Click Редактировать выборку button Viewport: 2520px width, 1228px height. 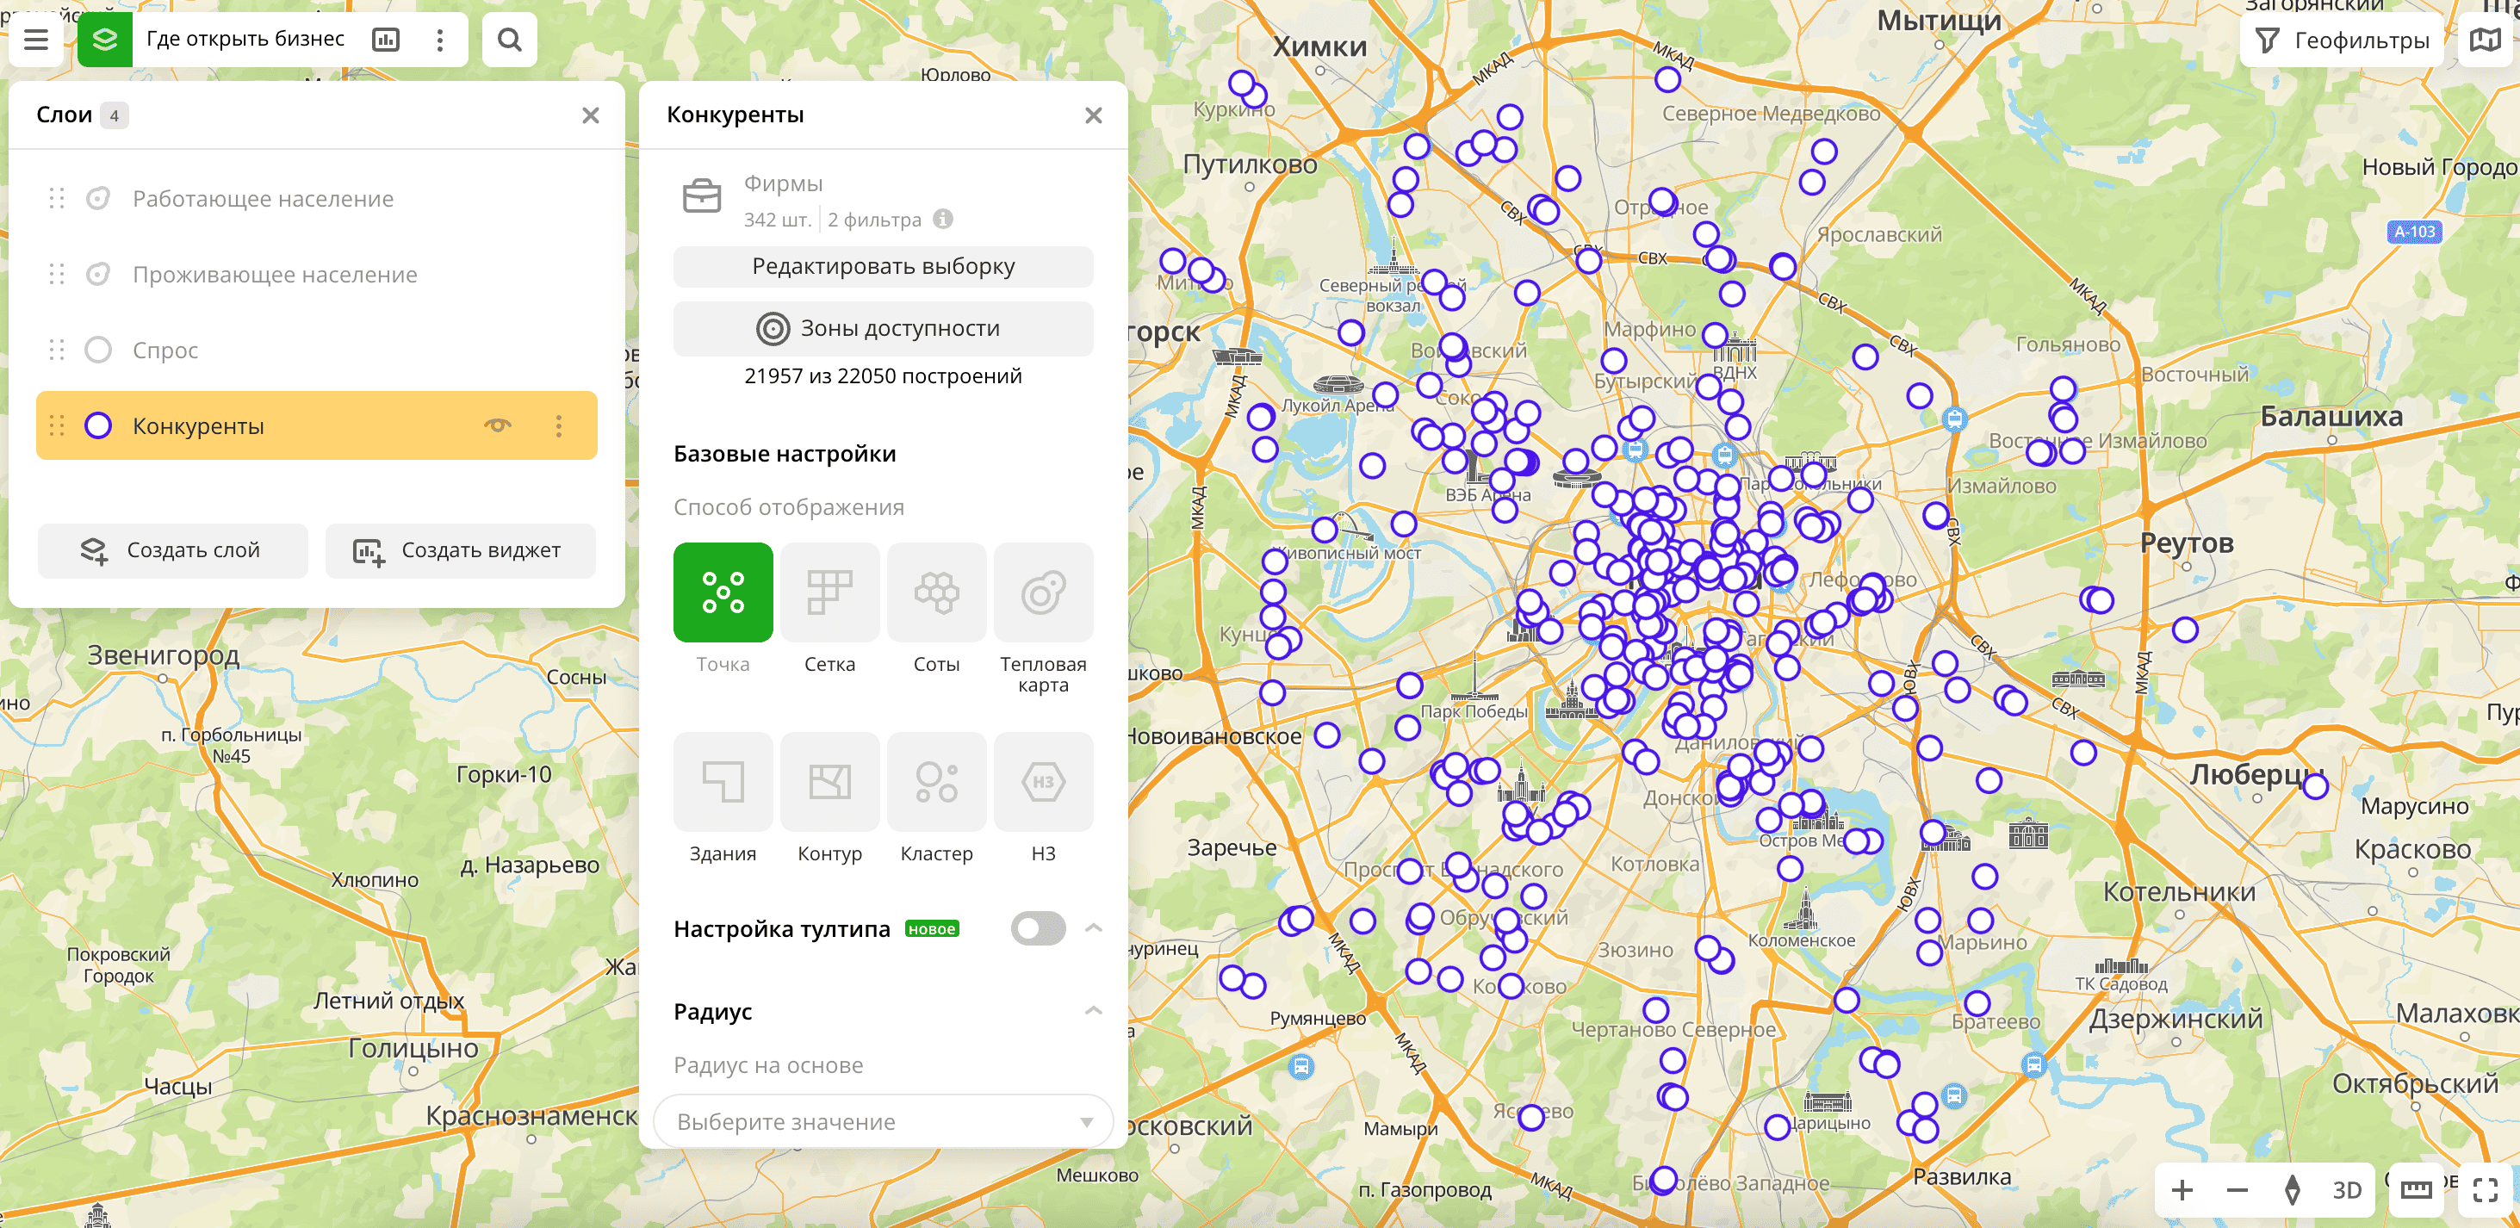tap(884, 266)
